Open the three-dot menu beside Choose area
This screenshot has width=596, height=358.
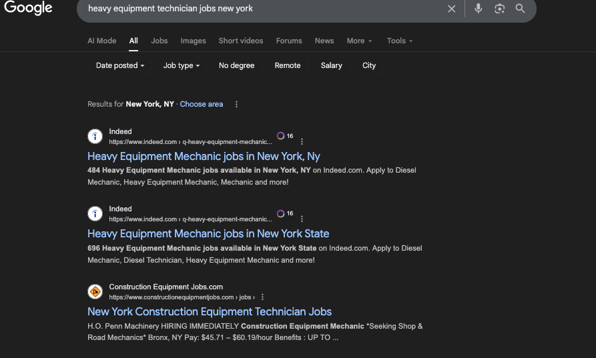pyautogui.click(x=236, y=104)
